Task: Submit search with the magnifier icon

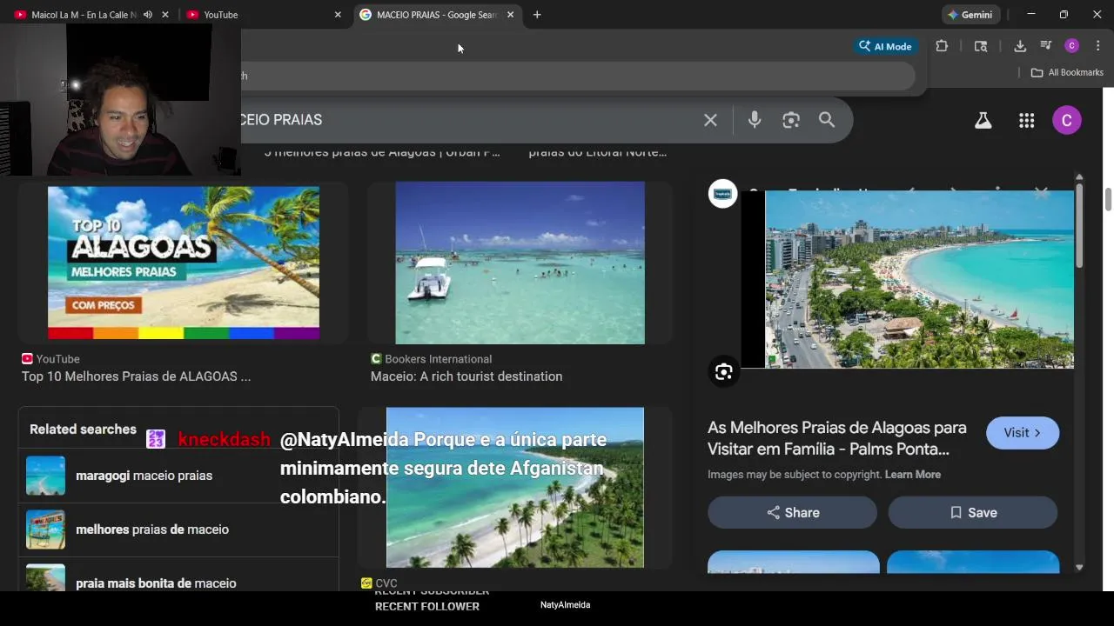Action: (827, 120)
